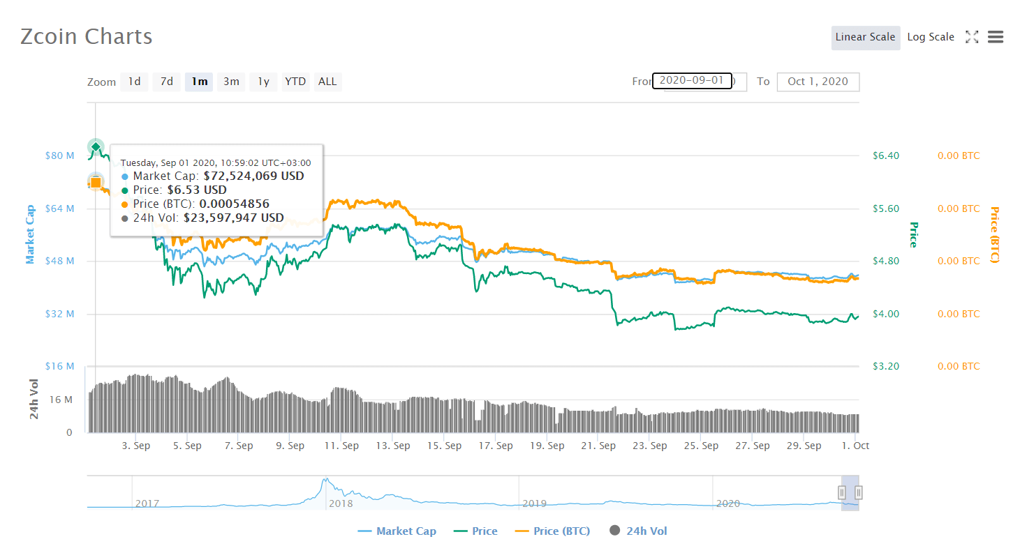Image resolution: width=1020 pixels, height=546 pixels.
Task: Click the 1d zoom option
Action: [134, 82]
